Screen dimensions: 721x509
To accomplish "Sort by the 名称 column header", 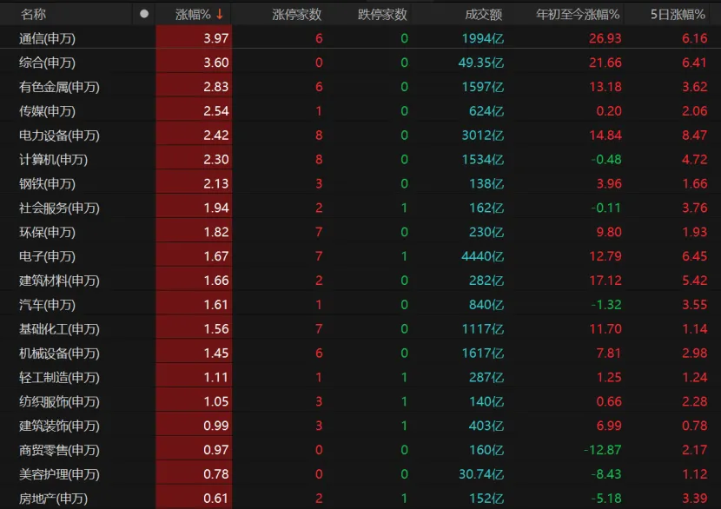I will click(x=34, y=14).
